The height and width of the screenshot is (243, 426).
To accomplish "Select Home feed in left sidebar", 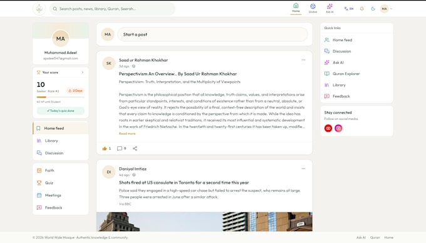I will click(x=60, y=128).
